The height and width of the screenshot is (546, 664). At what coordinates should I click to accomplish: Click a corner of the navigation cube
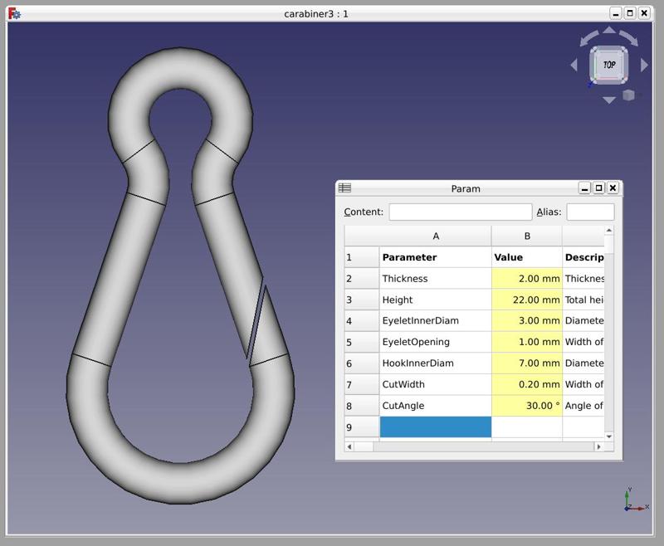[x=595, y=50]
